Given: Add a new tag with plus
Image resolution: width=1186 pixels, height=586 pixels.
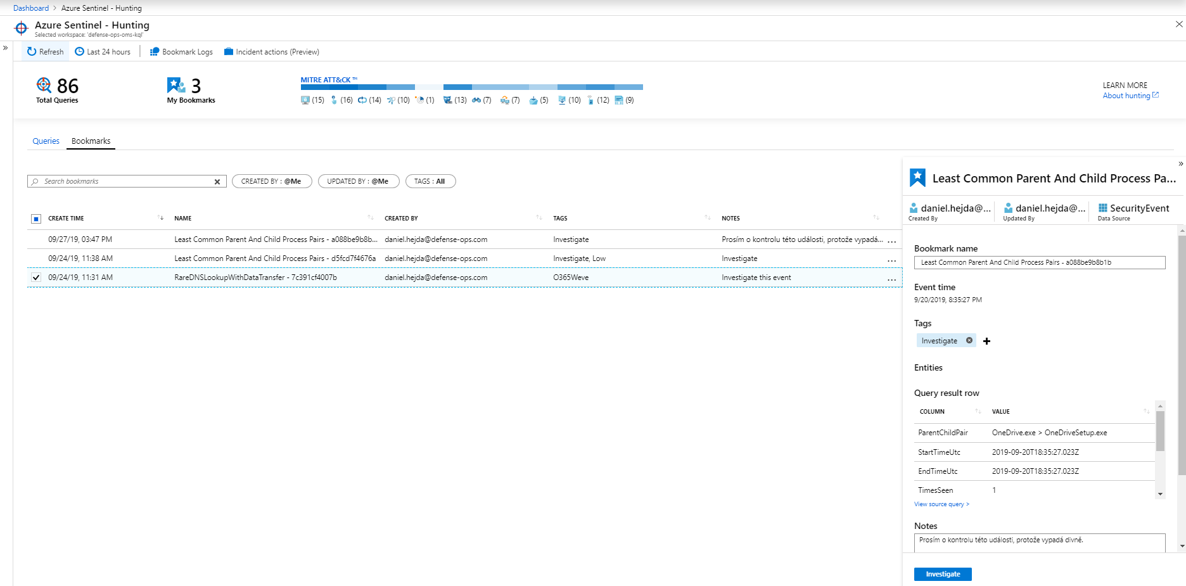Looking at the screenshot, I should coord(986,341).
